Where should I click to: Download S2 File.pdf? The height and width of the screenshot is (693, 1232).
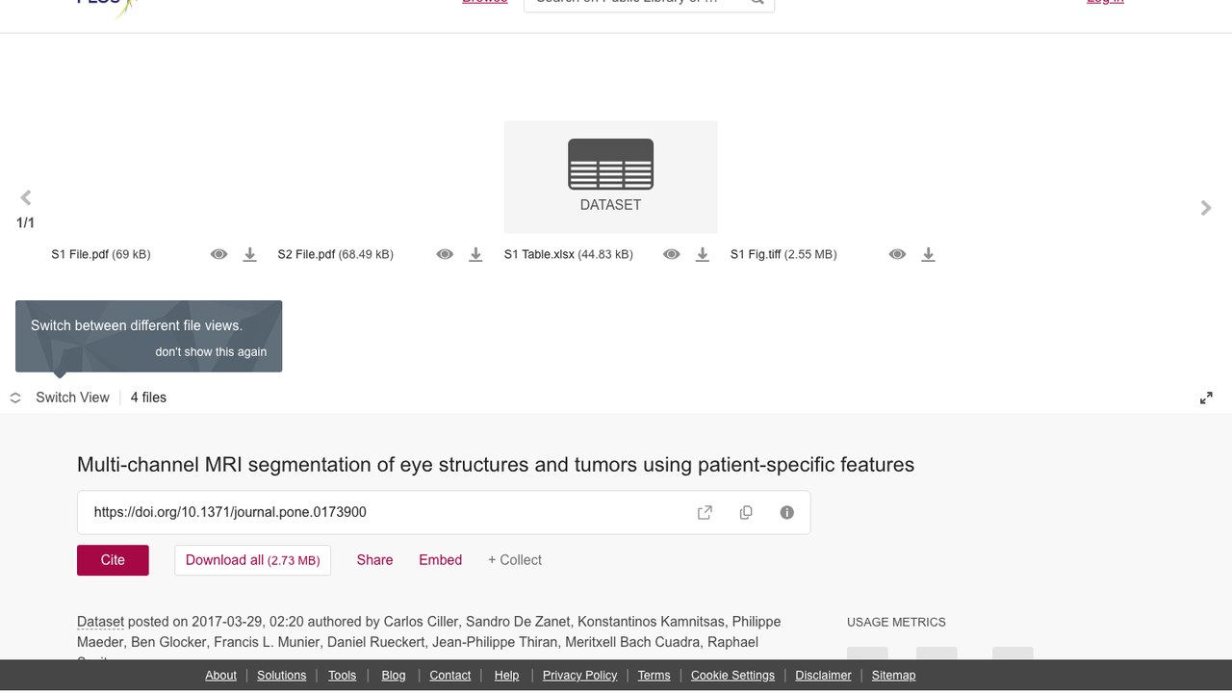pos(475,254)
